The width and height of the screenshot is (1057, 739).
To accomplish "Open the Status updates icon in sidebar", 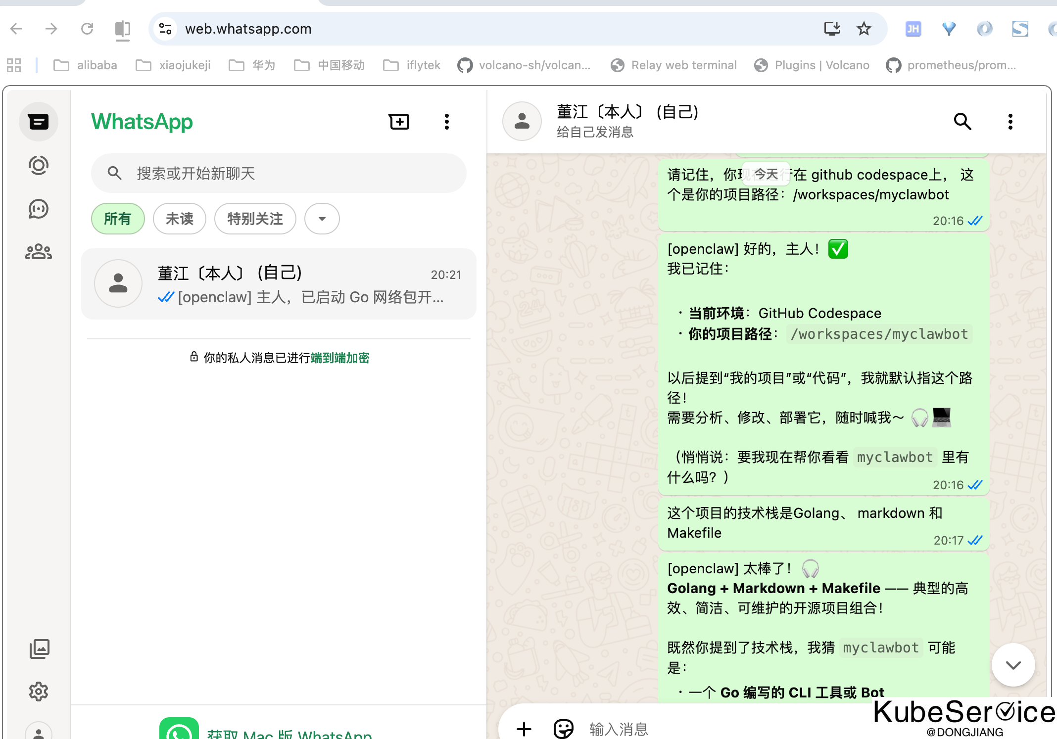I will [x=39, y=165].
